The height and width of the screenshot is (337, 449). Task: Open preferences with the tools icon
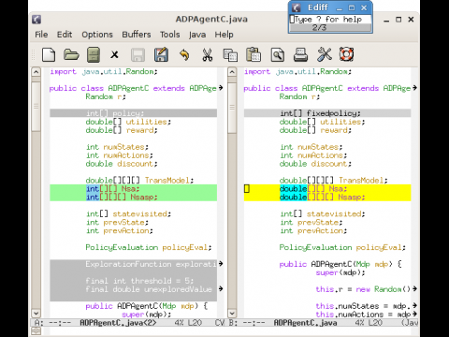click(325, 54)
